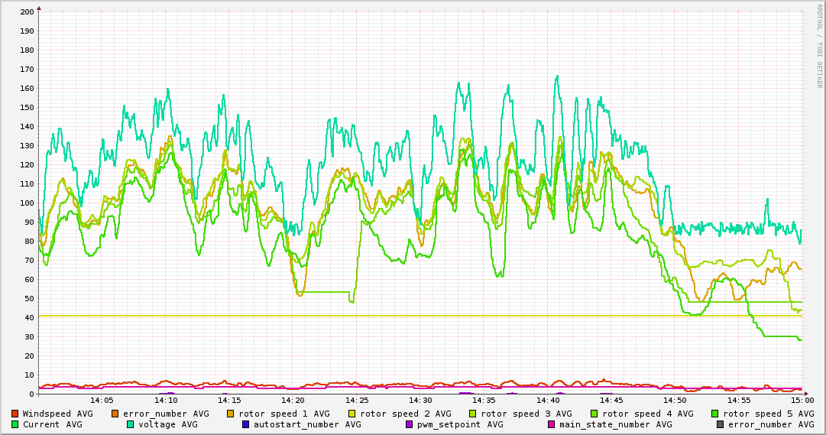826x435 pixels.
Task: Click the 160 value on vertical axis
Action: pyautogui.click(x=27, y=88)
